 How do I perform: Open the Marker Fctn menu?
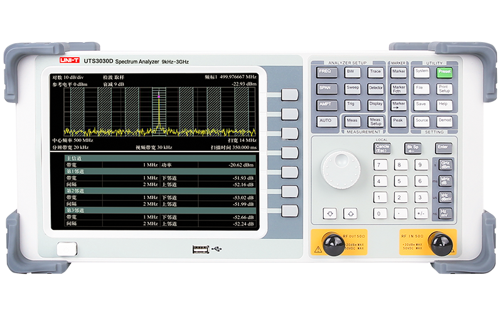pos(398,89)
